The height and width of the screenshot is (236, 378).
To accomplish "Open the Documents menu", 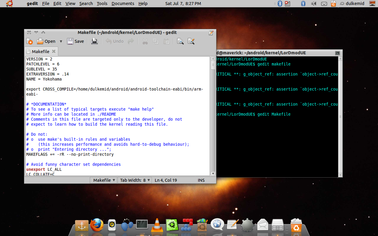I will (x=123, y=4).
